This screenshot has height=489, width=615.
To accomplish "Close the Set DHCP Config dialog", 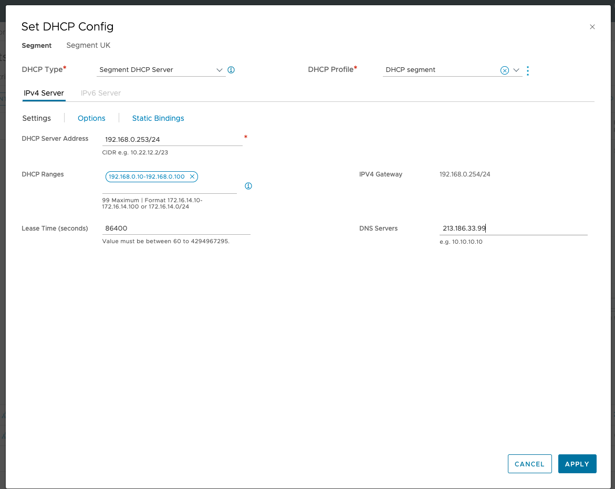I will tap(592, 27).
